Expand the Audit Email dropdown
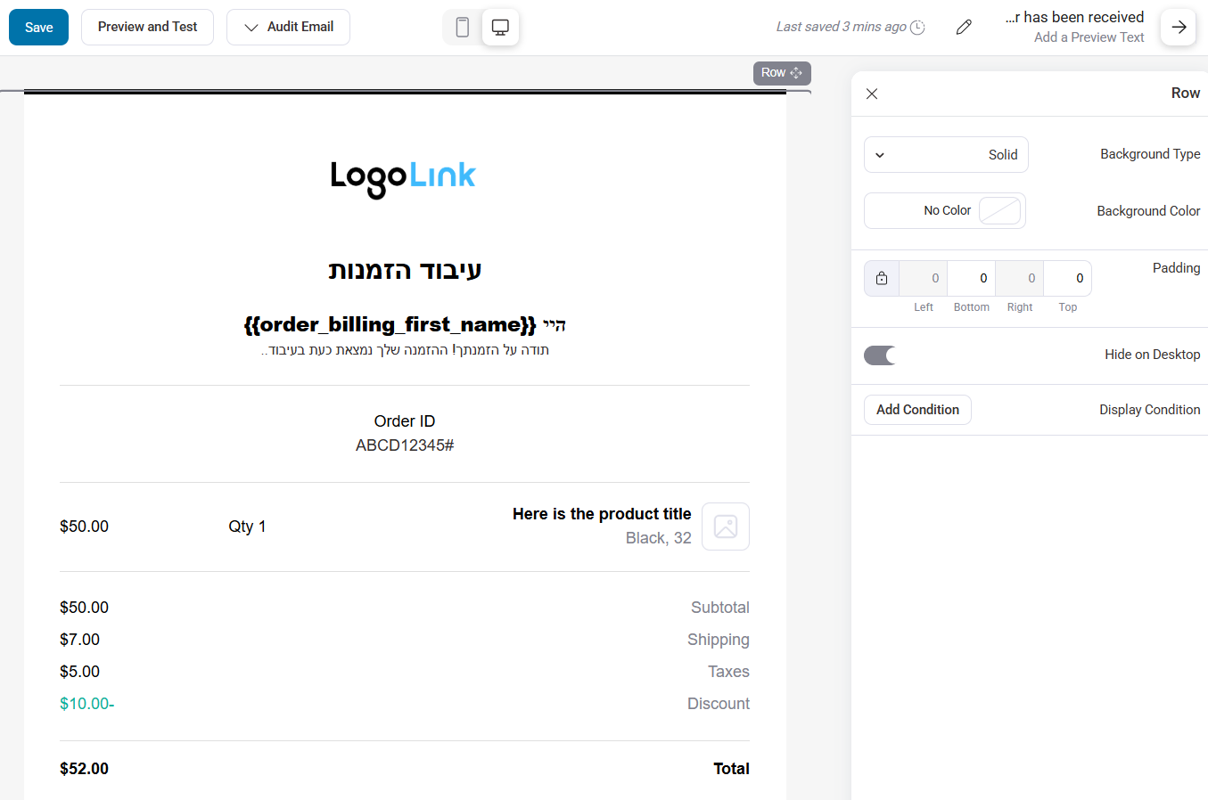 287,27
